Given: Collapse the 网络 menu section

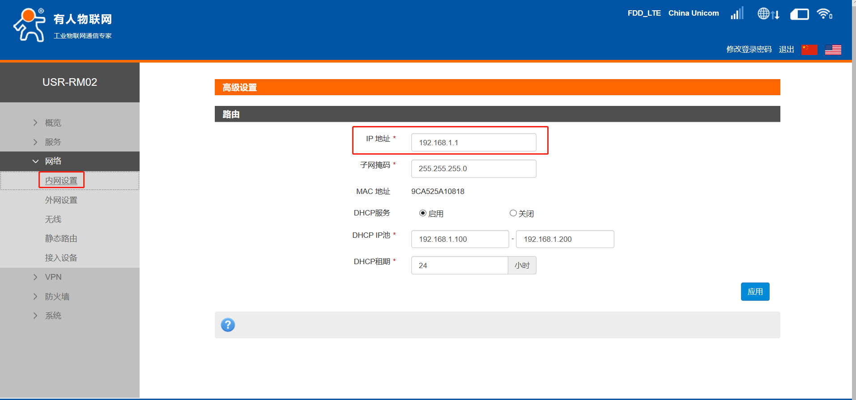Looking at the screenshot, I should coord(53,161).
